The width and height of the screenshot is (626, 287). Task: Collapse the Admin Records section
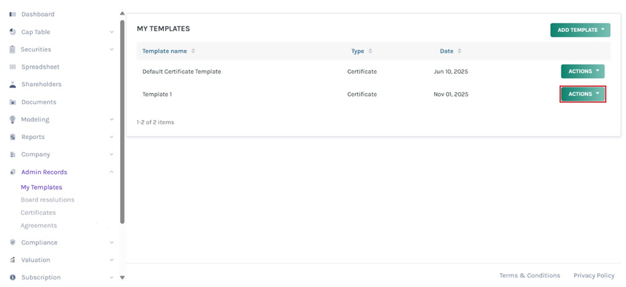pos(111,172)
